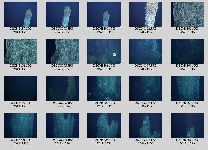This screenshot has width=208, height=150.
Task: Open the DSCN8198.JPG dark thumbnail
Action: pos(187,51)
